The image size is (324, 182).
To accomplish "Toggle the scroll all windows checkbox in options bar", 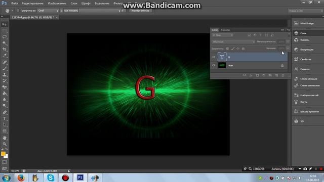I will click(18, 11).
